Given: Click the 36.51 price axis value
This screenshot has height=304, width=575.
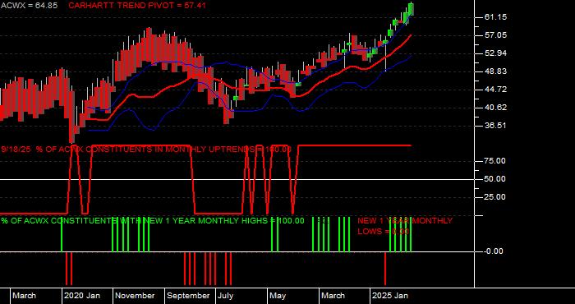Looking at the screenshot, I should tap(495, 126).
